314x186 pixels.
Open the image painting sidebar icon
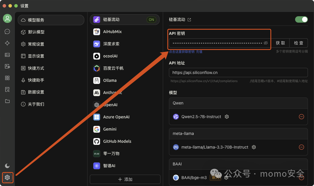pyautogui.click(x=7, y=55)
